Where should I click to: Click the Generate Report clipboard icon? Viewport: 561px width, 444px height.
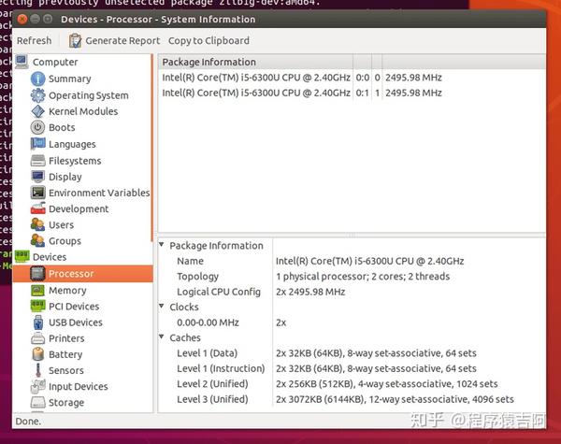(x=75, y=41)
